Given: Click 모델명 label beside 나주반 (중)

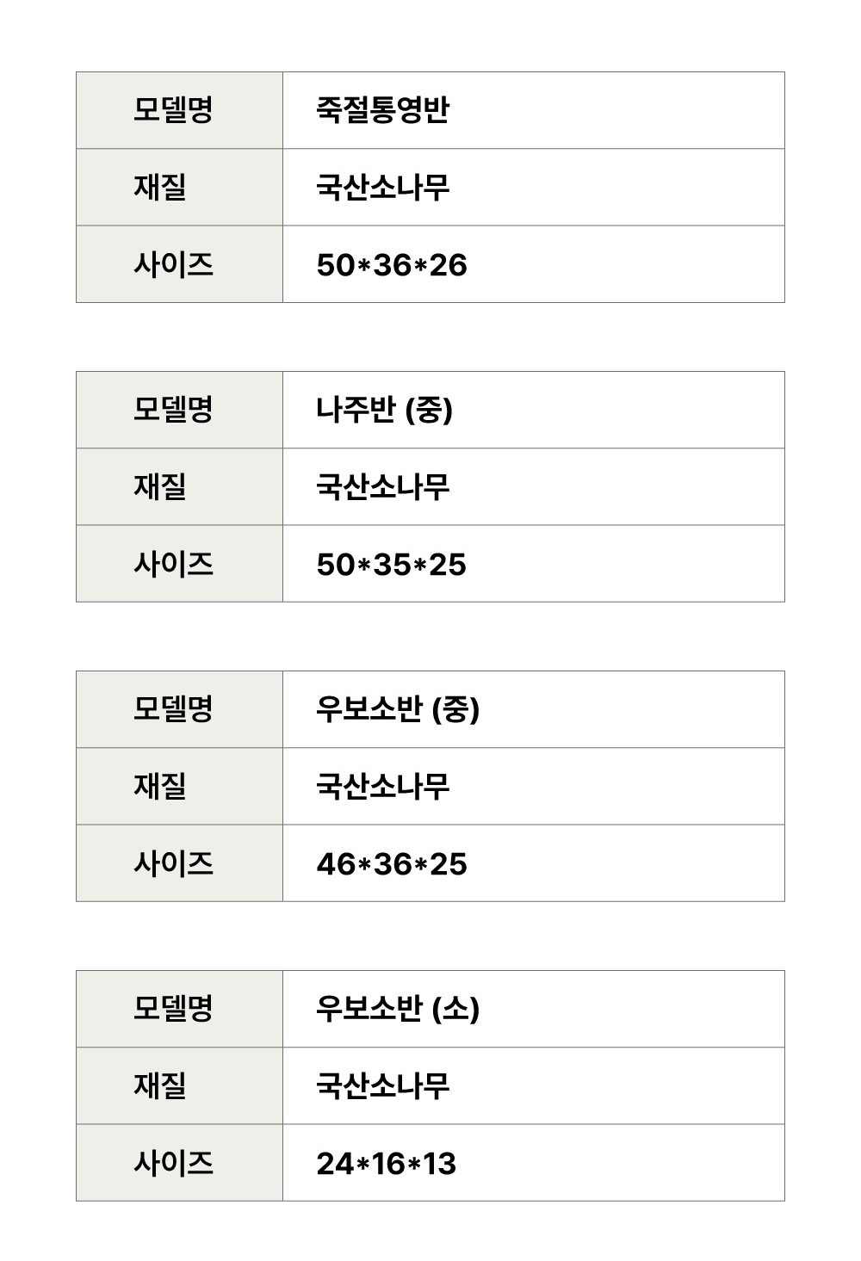Looking at the screenshot, I should click(172, 410).
